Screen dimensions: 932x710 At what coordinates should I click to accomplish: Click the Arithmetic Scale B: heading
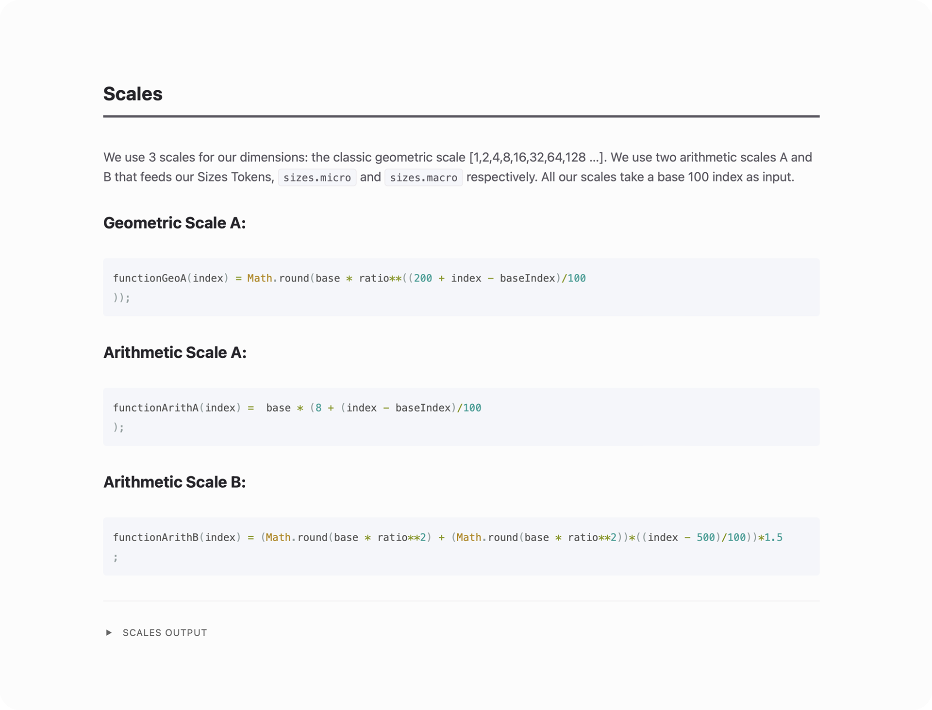tap(174, 482)
